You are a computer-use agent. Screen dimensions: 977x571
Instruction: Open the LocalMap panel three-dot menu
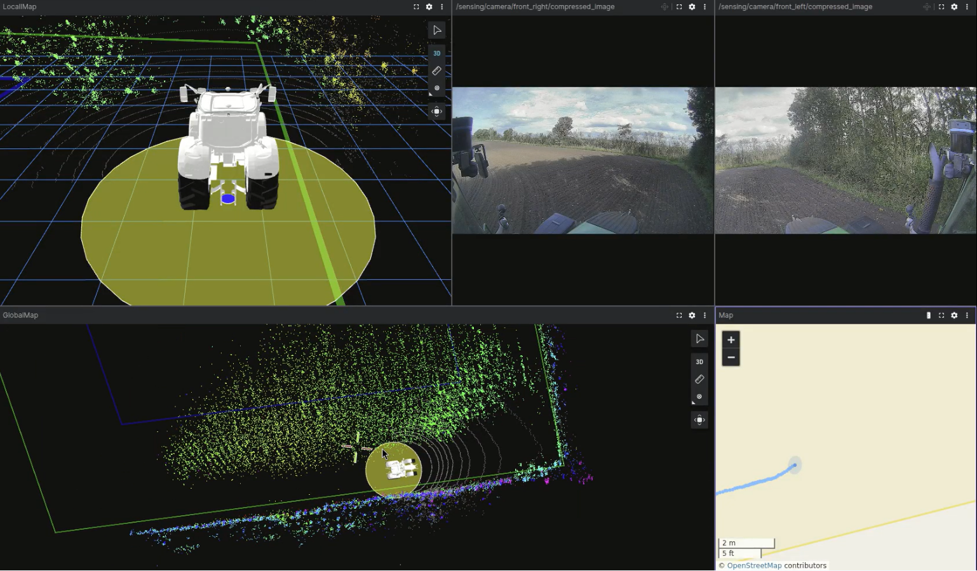coord(442,7)
